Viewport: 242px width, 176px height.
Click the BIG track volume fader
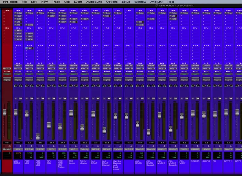tap(49, 125)
